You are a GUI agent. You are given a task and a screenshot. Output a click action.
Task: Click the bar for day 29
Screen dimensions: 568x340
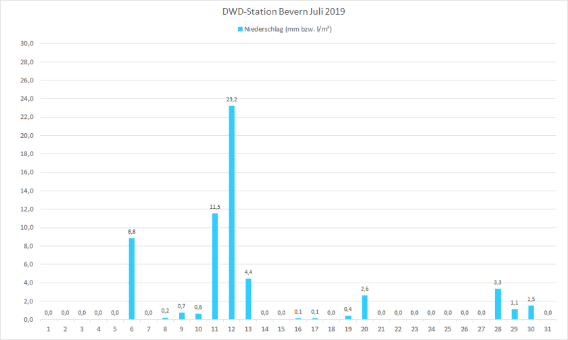click(x=515, y=314)
